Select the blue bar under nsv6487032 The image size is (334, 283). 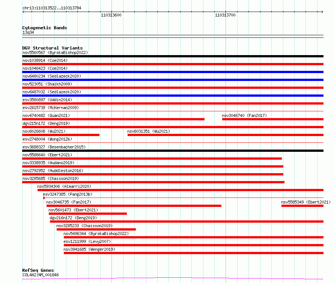pos(173,96)
